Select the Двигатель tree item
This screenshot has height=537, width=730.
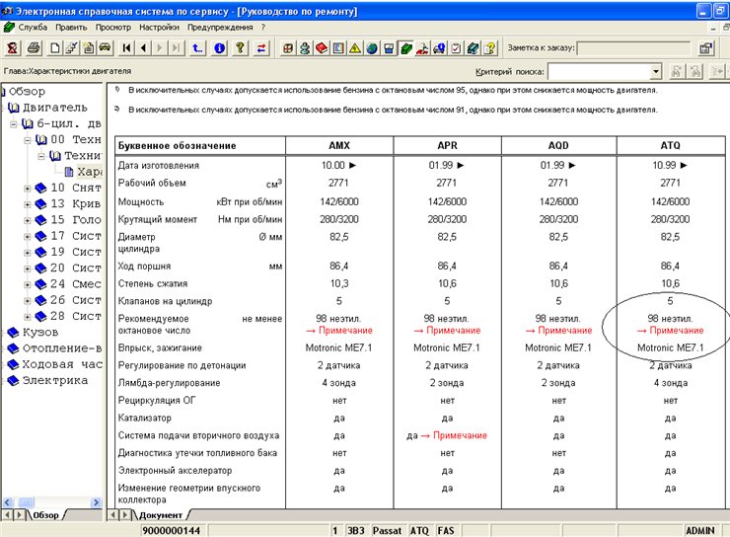55,108
